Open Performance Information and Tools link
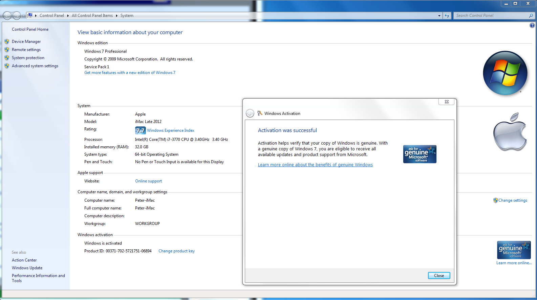The image size is (537, 300). [38, 278]
